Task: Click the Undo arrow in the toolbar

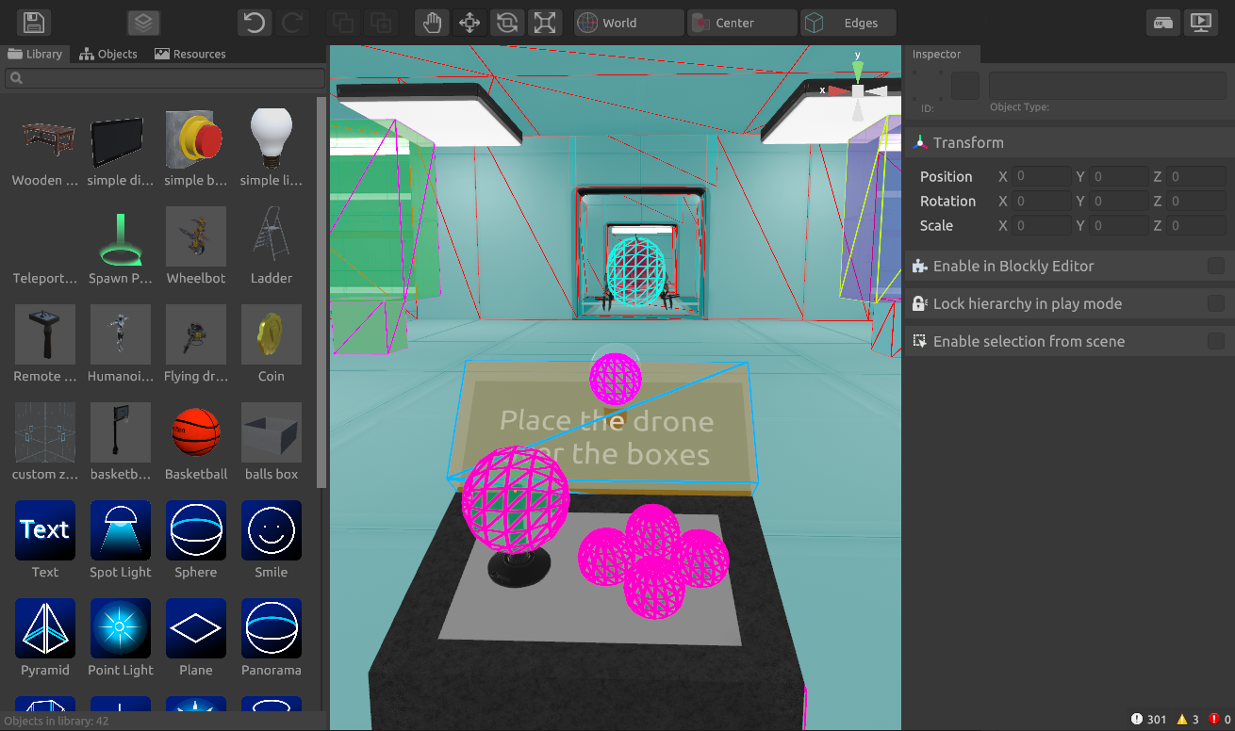Action: pyautogui.click(x=254, y=23)
